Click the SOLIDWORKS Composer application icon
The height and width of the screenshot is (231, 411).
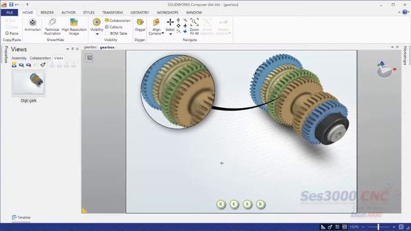[4, 4]
